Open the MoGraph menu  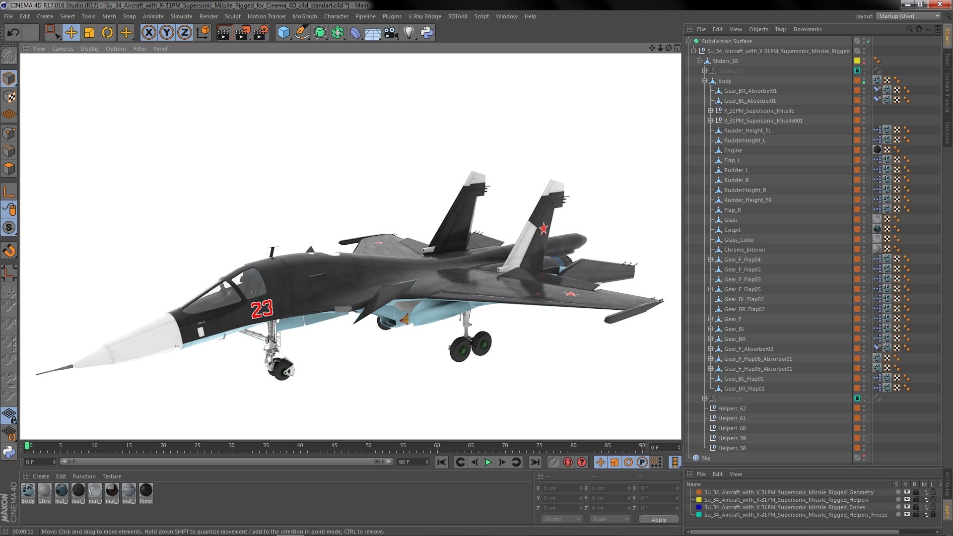pos(305,16)
